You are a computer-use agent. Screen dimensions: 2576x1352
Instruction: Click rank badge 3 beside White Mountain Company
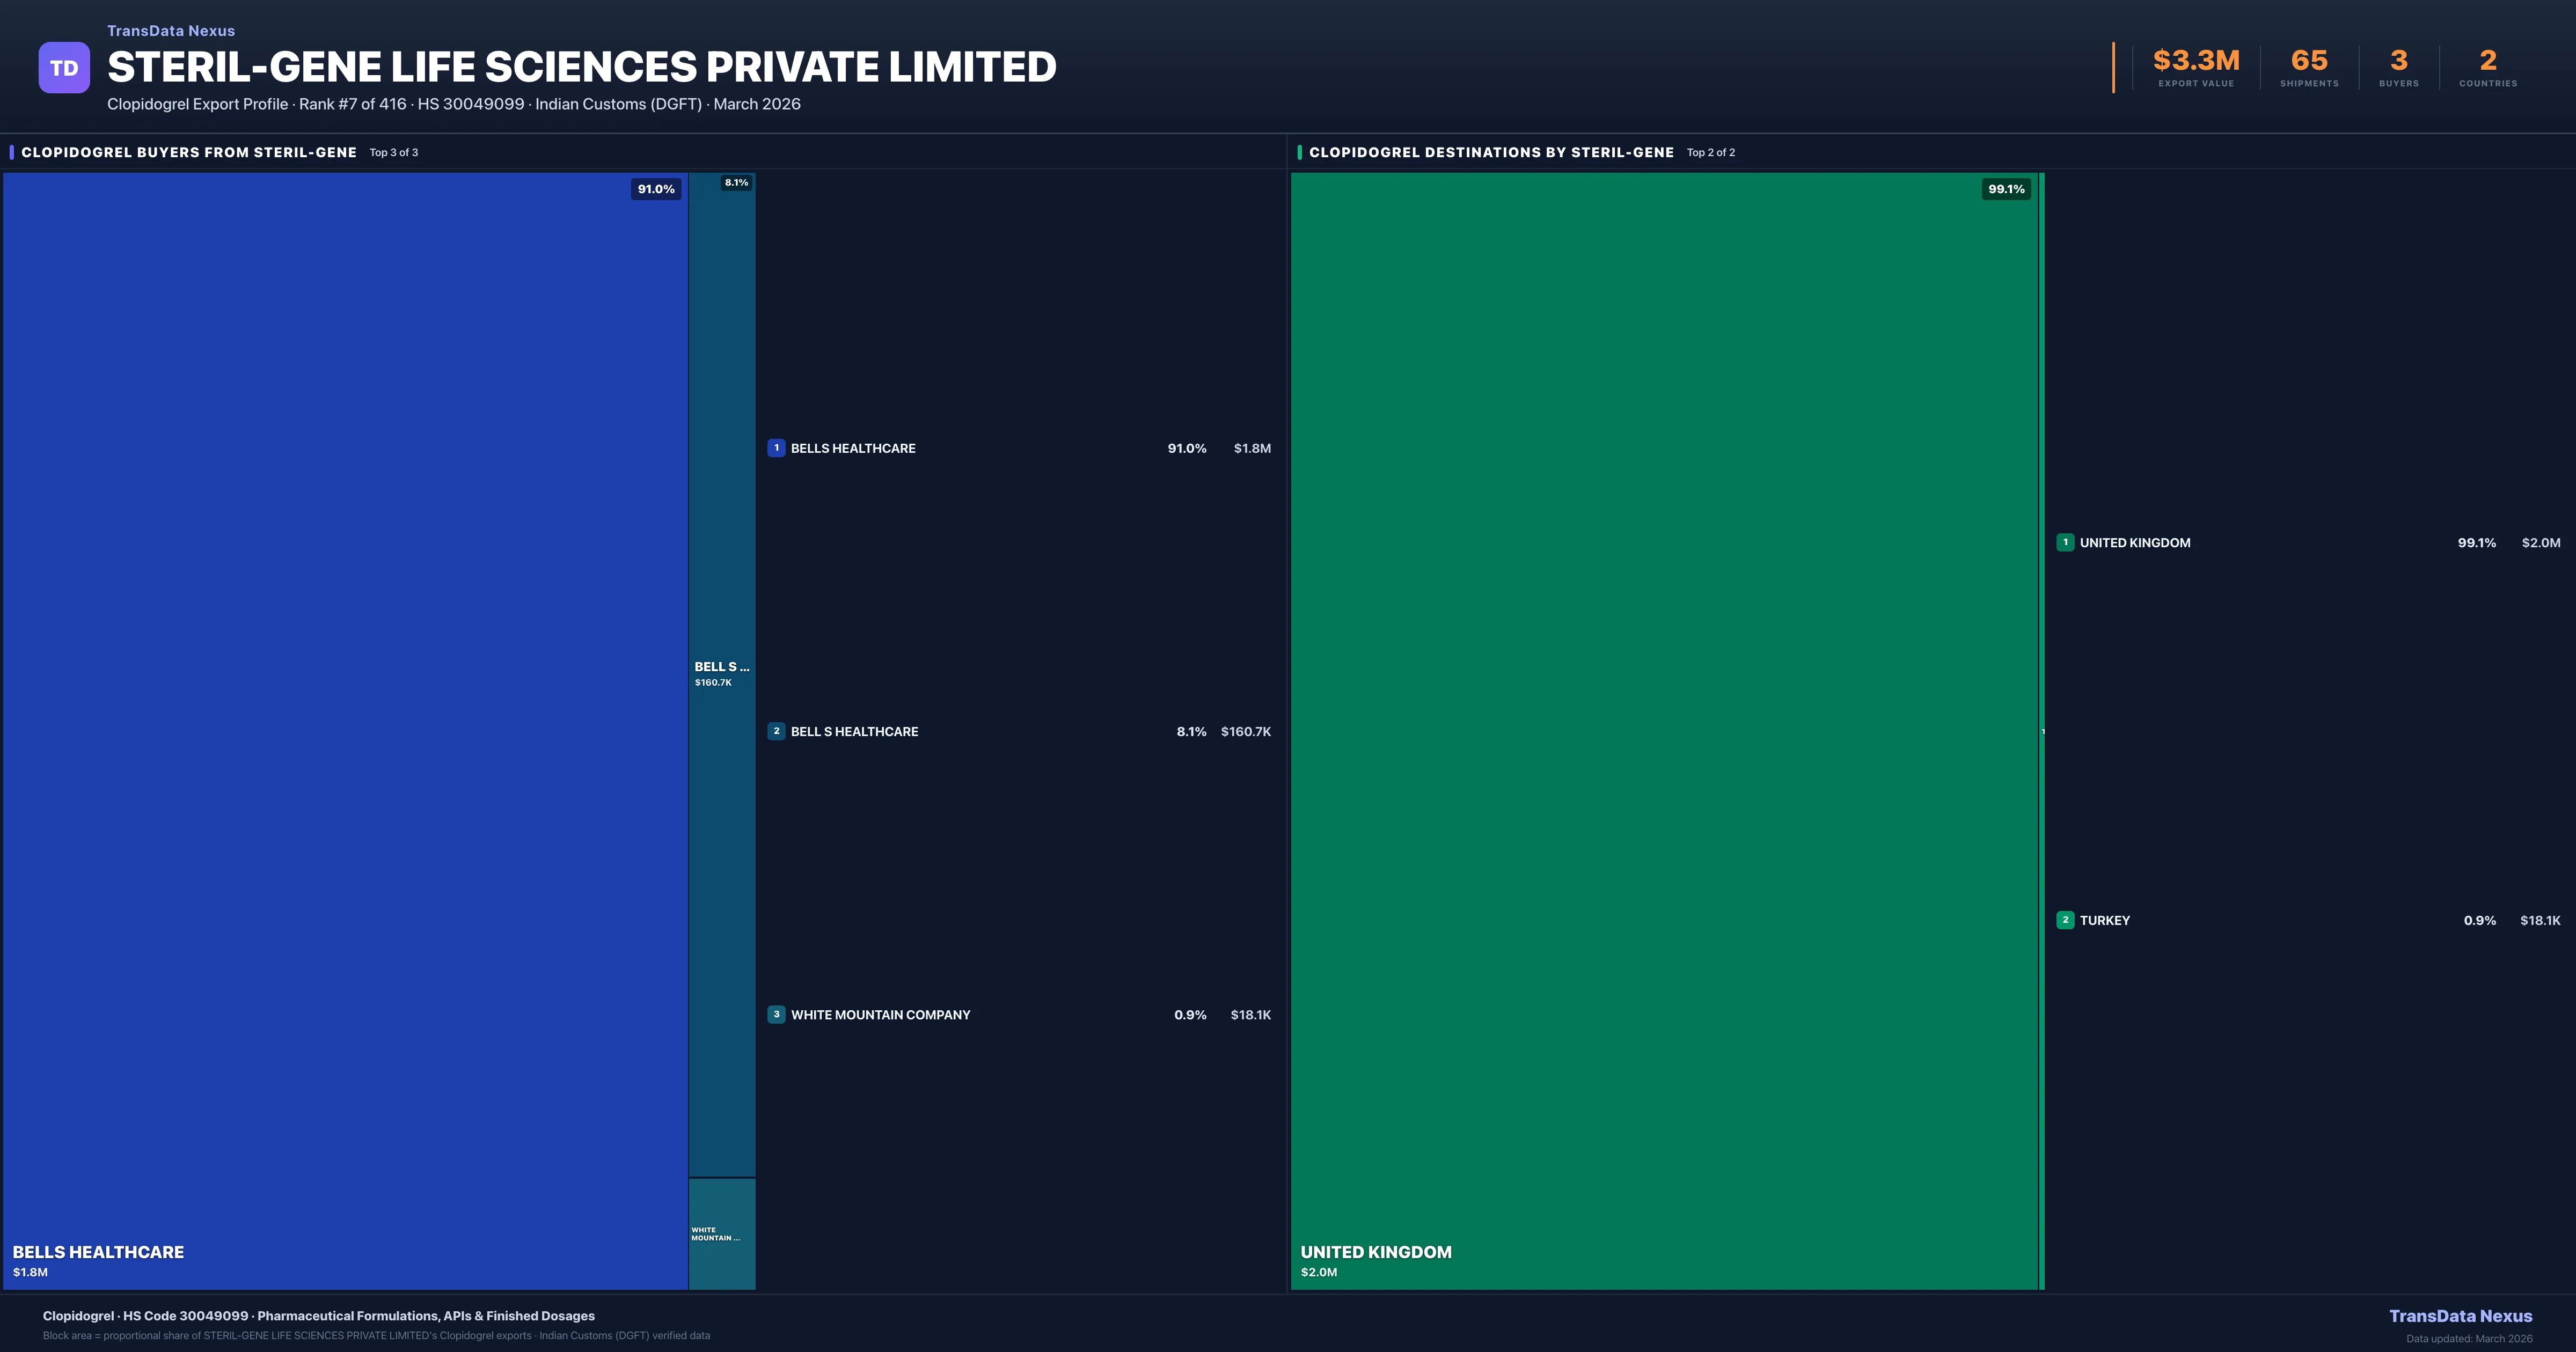776,1014
